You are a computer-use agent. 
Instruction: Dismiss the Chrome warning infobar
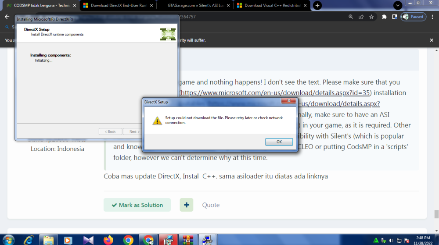pos(432,40)
